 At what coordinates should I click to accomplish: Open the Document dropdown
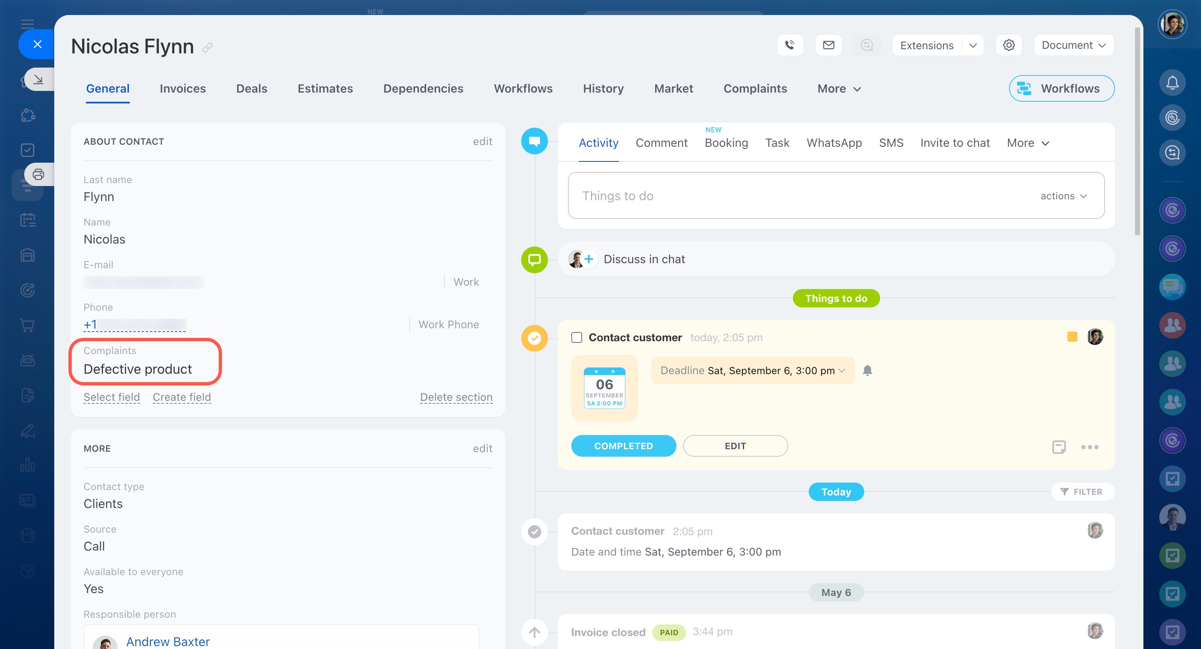coord(1073,45)
